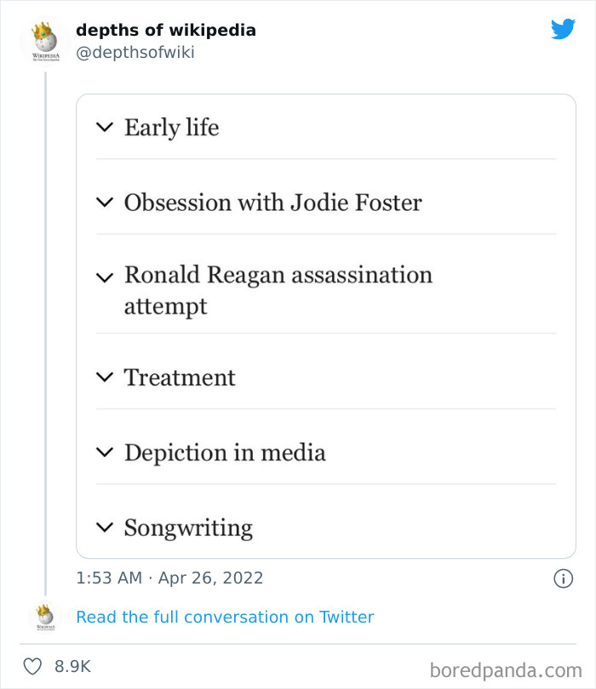Click the info circle icon
Image resolution: width=596 pixels, height=689 pixels.
pos(563,578)
